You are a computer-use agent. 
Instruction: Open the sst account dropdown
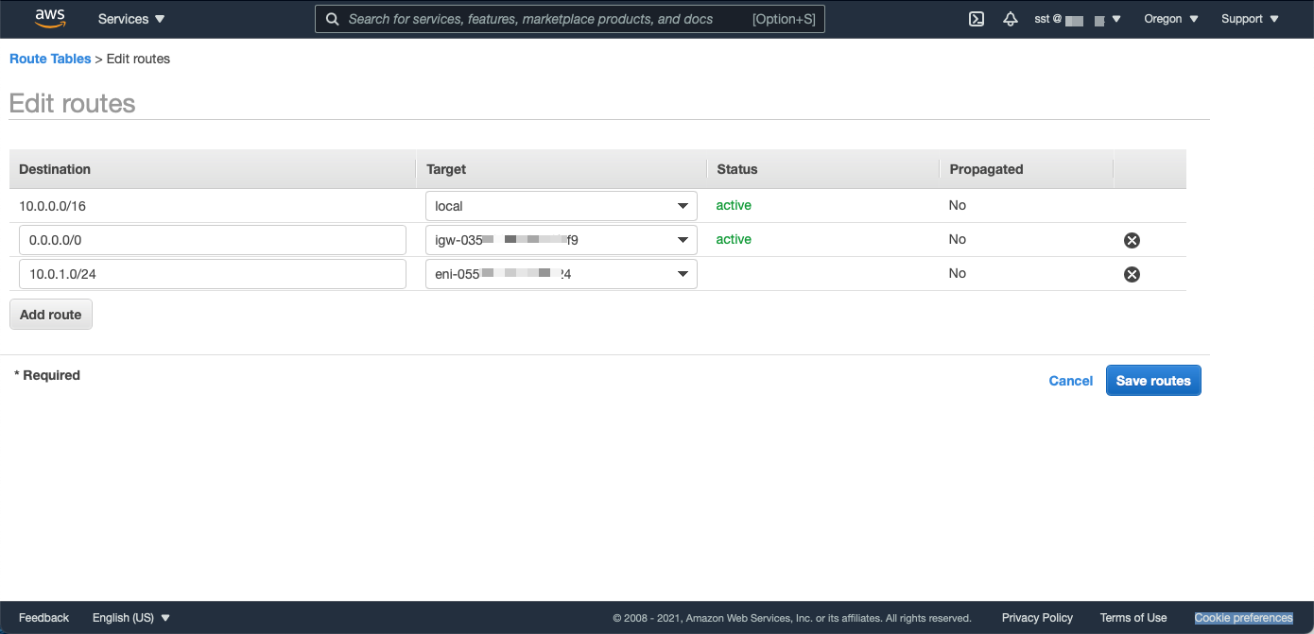(x=1078, y=19)
